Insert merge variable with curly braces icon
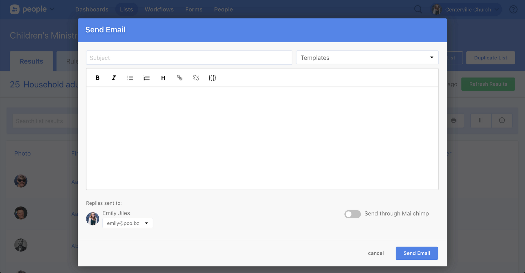 pos(212,78)
